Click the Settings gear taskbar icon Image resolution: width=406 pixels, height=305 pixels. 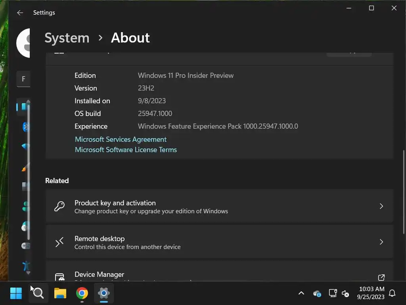tap(104, 293)
